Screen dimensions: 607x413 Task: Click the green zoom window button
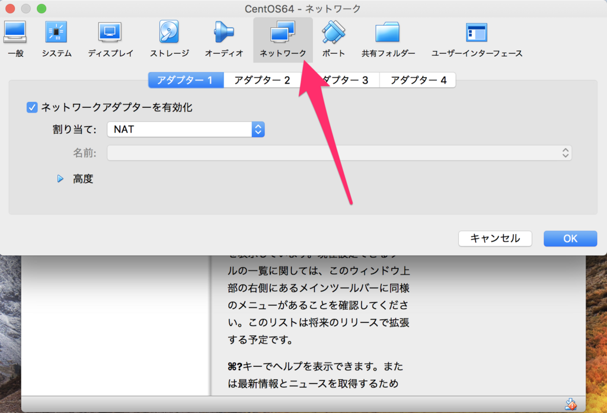pos(41,8)
